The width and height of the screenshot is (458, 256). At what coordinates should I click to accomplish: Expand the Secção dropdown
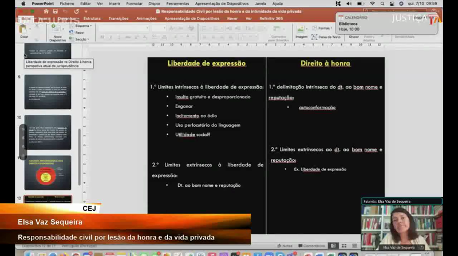[81, 39]
